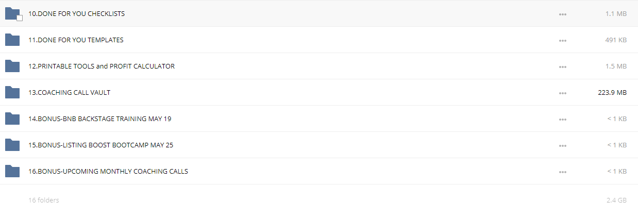Select the 223.9 MB size of COACHING CALL VAULT
This screenshot has height=219, width=638.
point(612,93)
